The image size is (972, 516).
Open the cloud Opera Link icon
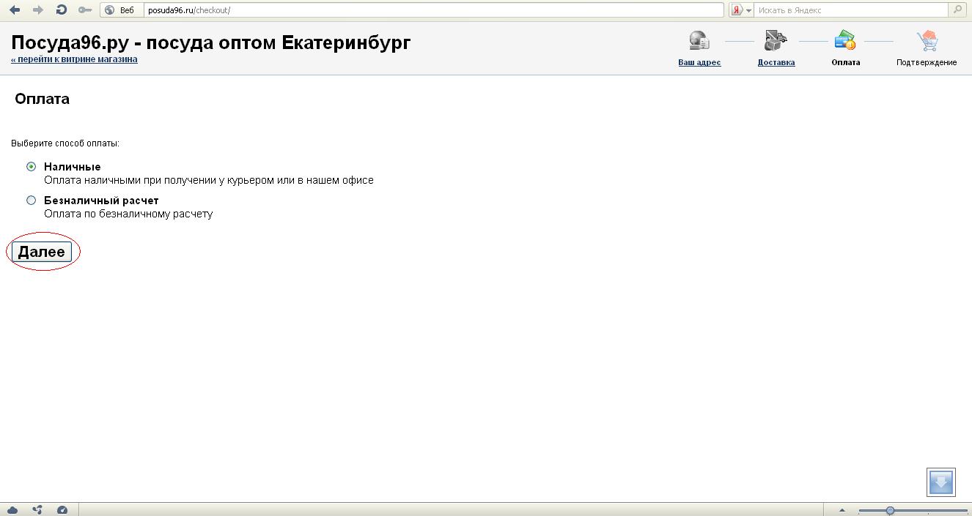pos(12,510)
